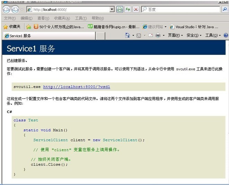The image size is (229, 185).
Task: Expand the feeds dropdown arrow
Action: point(145,35)
